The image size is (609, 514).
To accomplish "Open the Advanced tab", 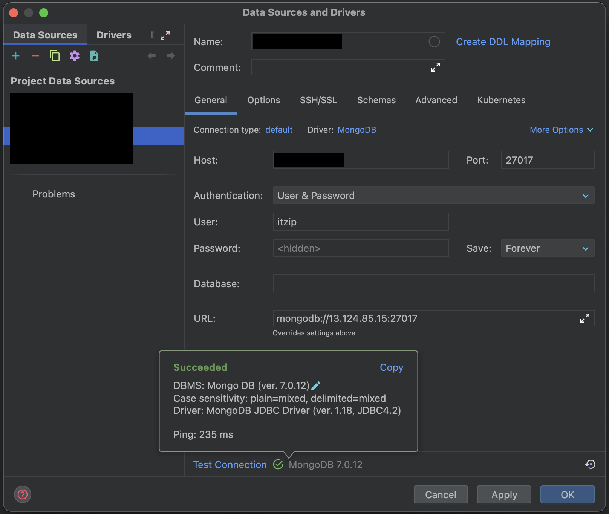I will pos(436,100).
